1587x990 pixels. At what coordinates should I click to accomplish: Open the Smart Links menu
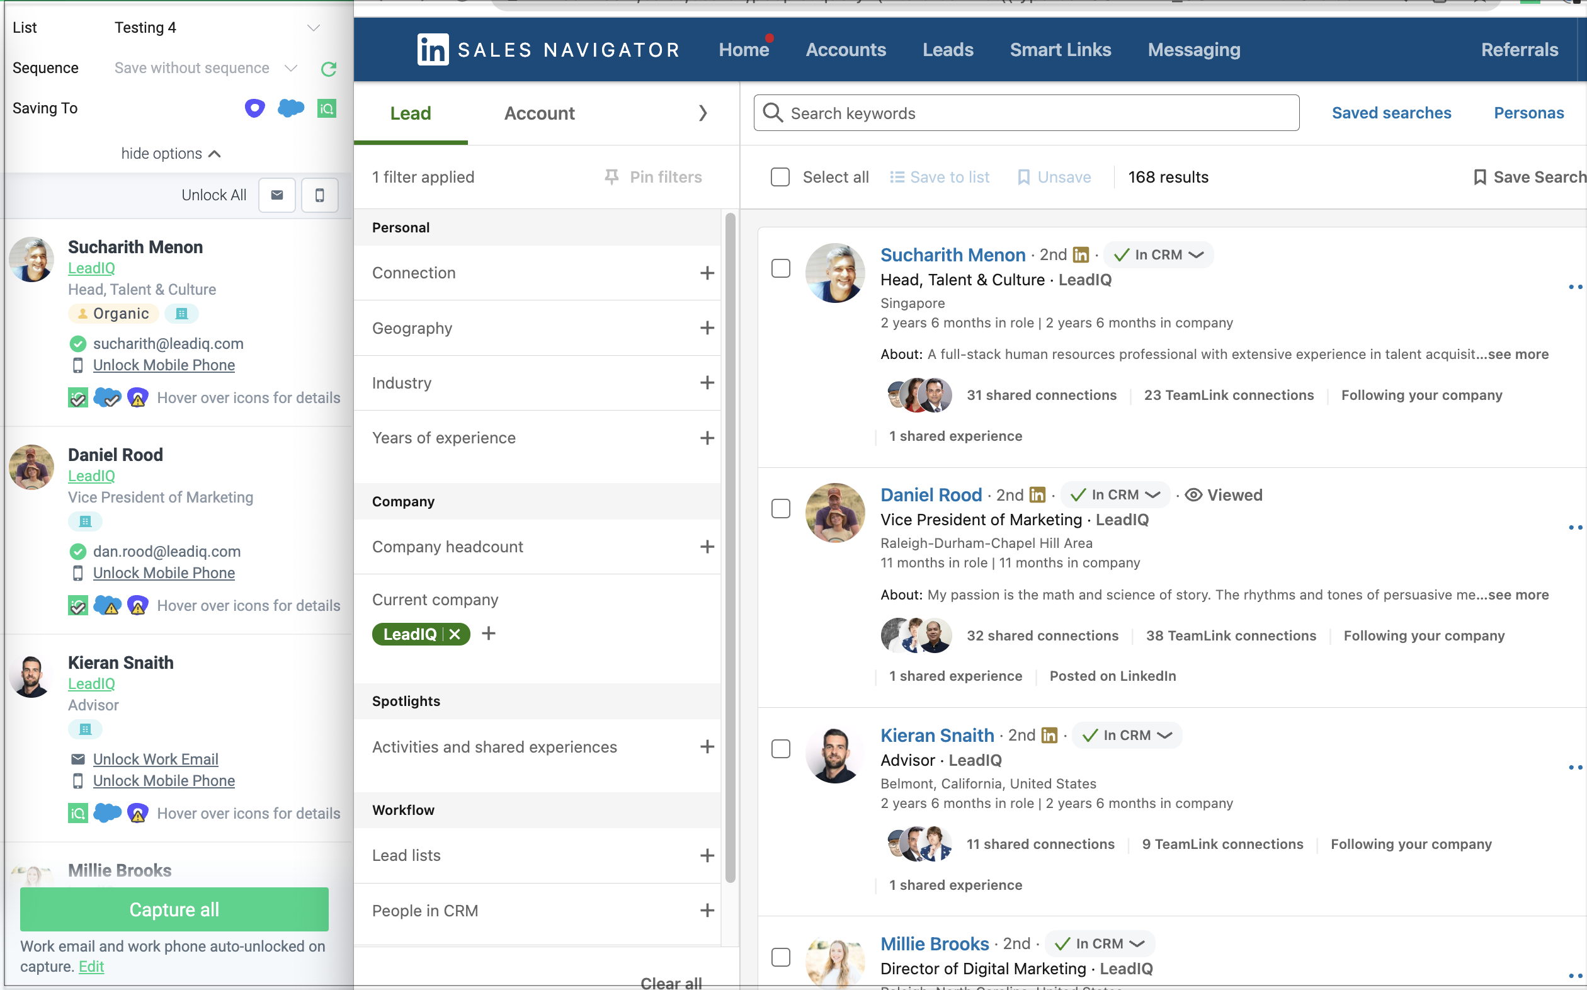point(1060,50)
